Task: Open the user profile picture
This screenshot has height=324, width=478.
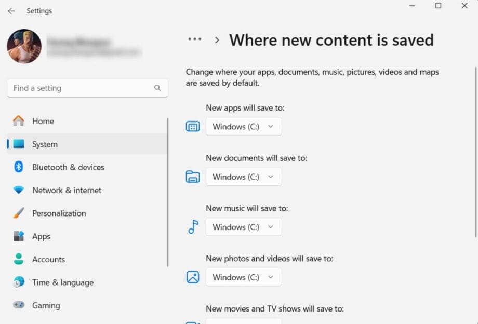Action: coord(23,46)
